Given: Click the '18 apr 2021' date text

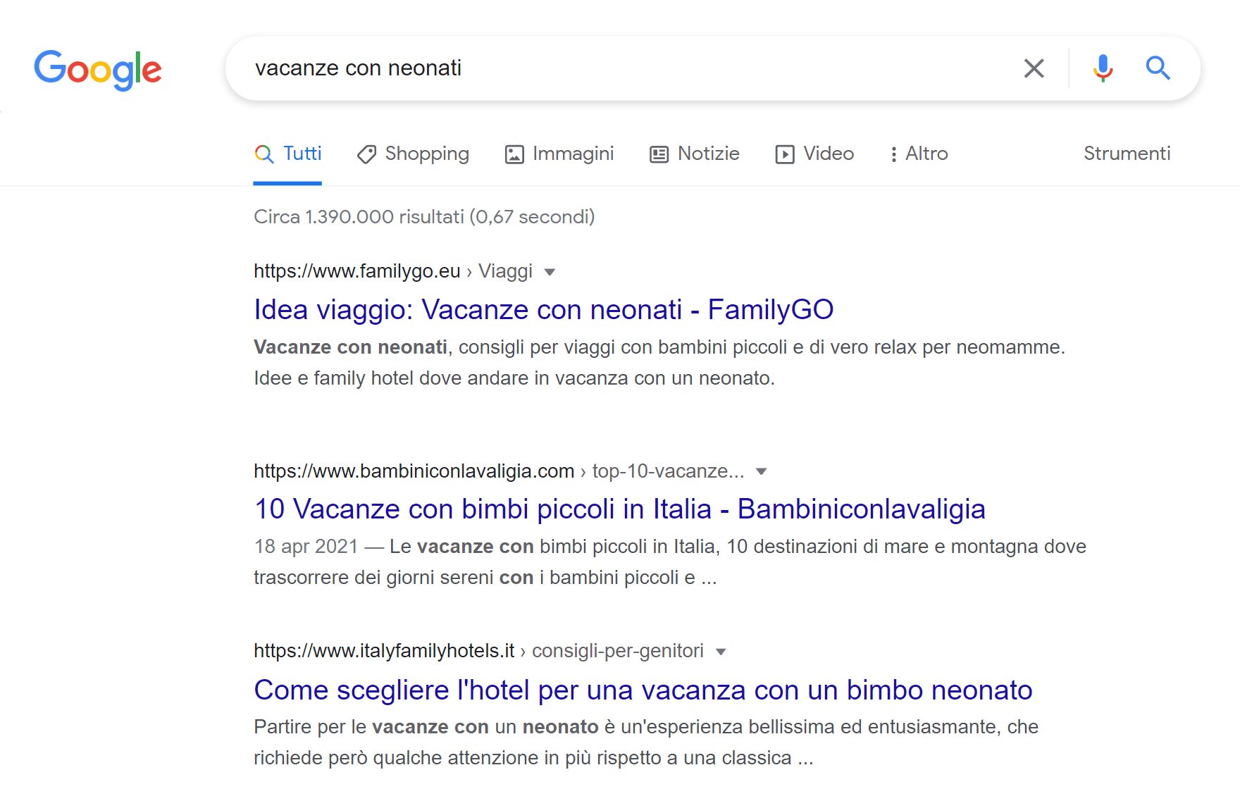Looking at the screenshot, I should click(x=306, y=547).
